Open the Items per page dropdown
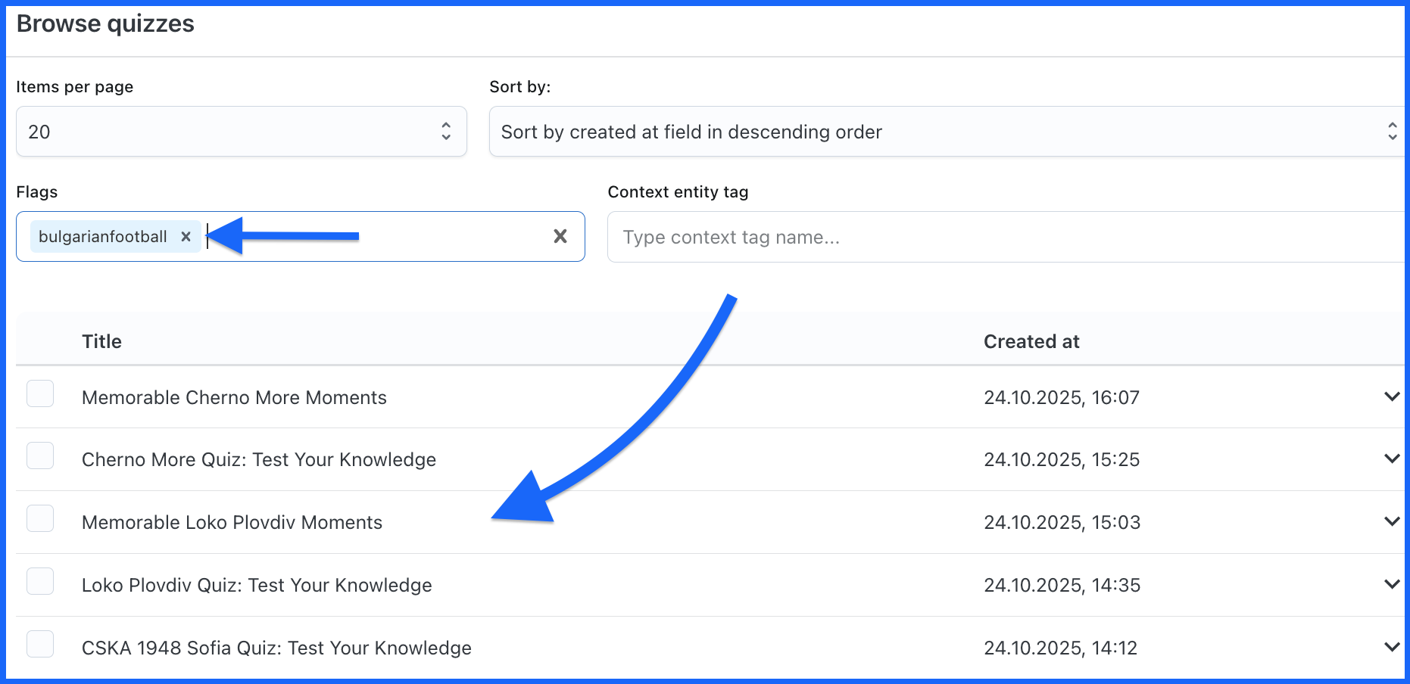This screenshot has height=684, width=1410. pos(241,132)
